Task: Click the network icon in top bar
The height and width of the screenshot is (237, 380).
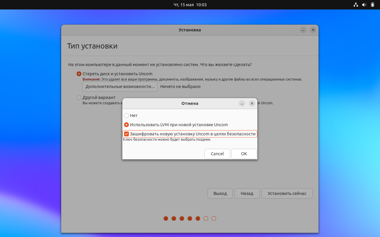Action: 356,5
